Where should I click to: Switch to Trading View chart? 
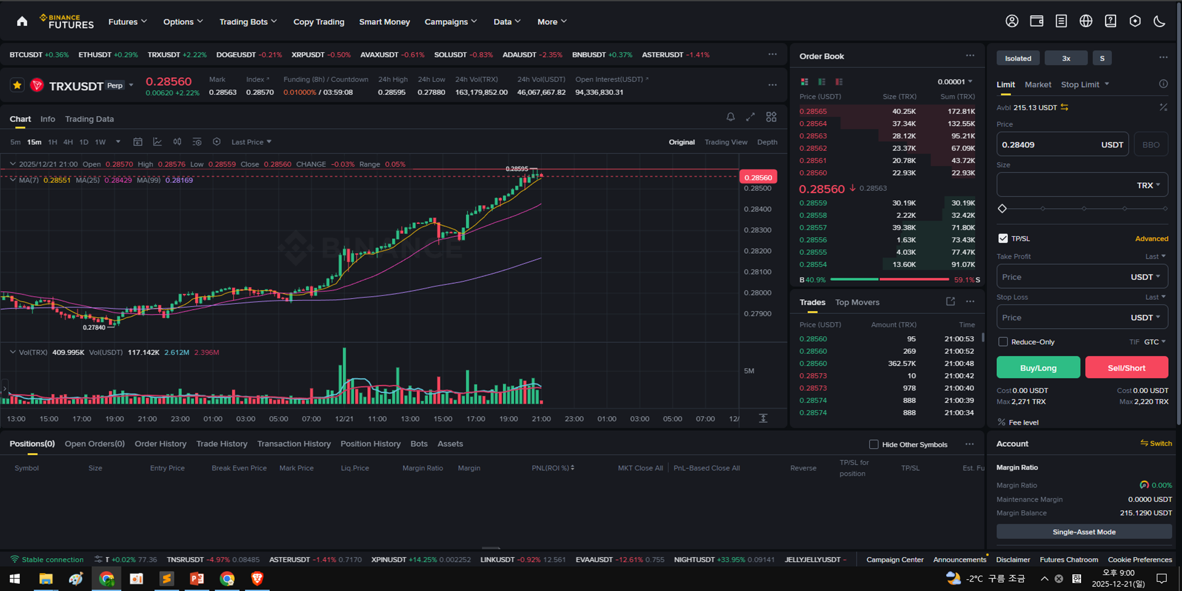[726, 142]
